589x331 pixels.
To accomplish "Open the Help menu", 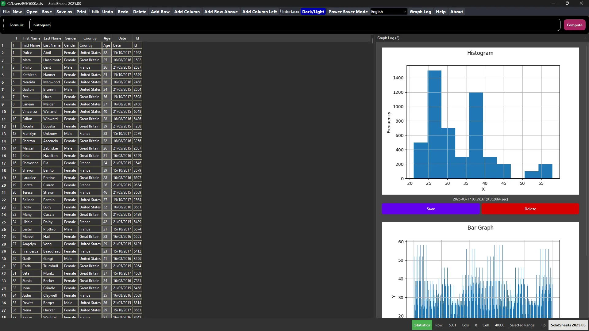I will pyautogui.click(x=441, y=12).
